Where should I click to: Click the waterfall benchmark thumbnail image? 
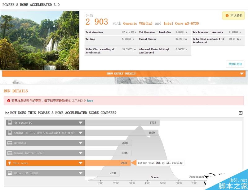pos(40,40)
